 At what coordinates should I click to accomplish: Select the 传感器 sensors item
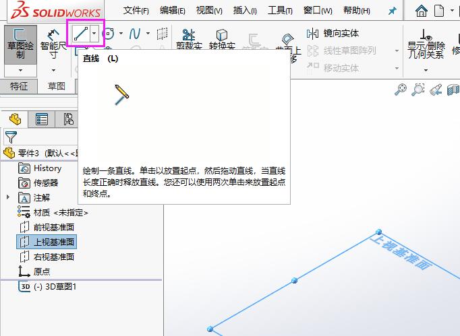tap(38, 183)
